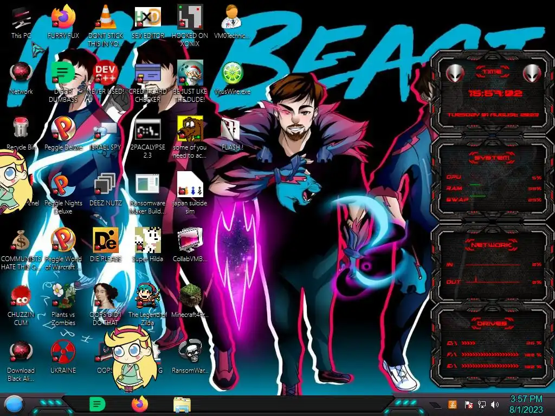This screenshot has width=555, height=416.
Task: Select the BE JUST LIKE THE DUDE icon
Action: (190, 81)
